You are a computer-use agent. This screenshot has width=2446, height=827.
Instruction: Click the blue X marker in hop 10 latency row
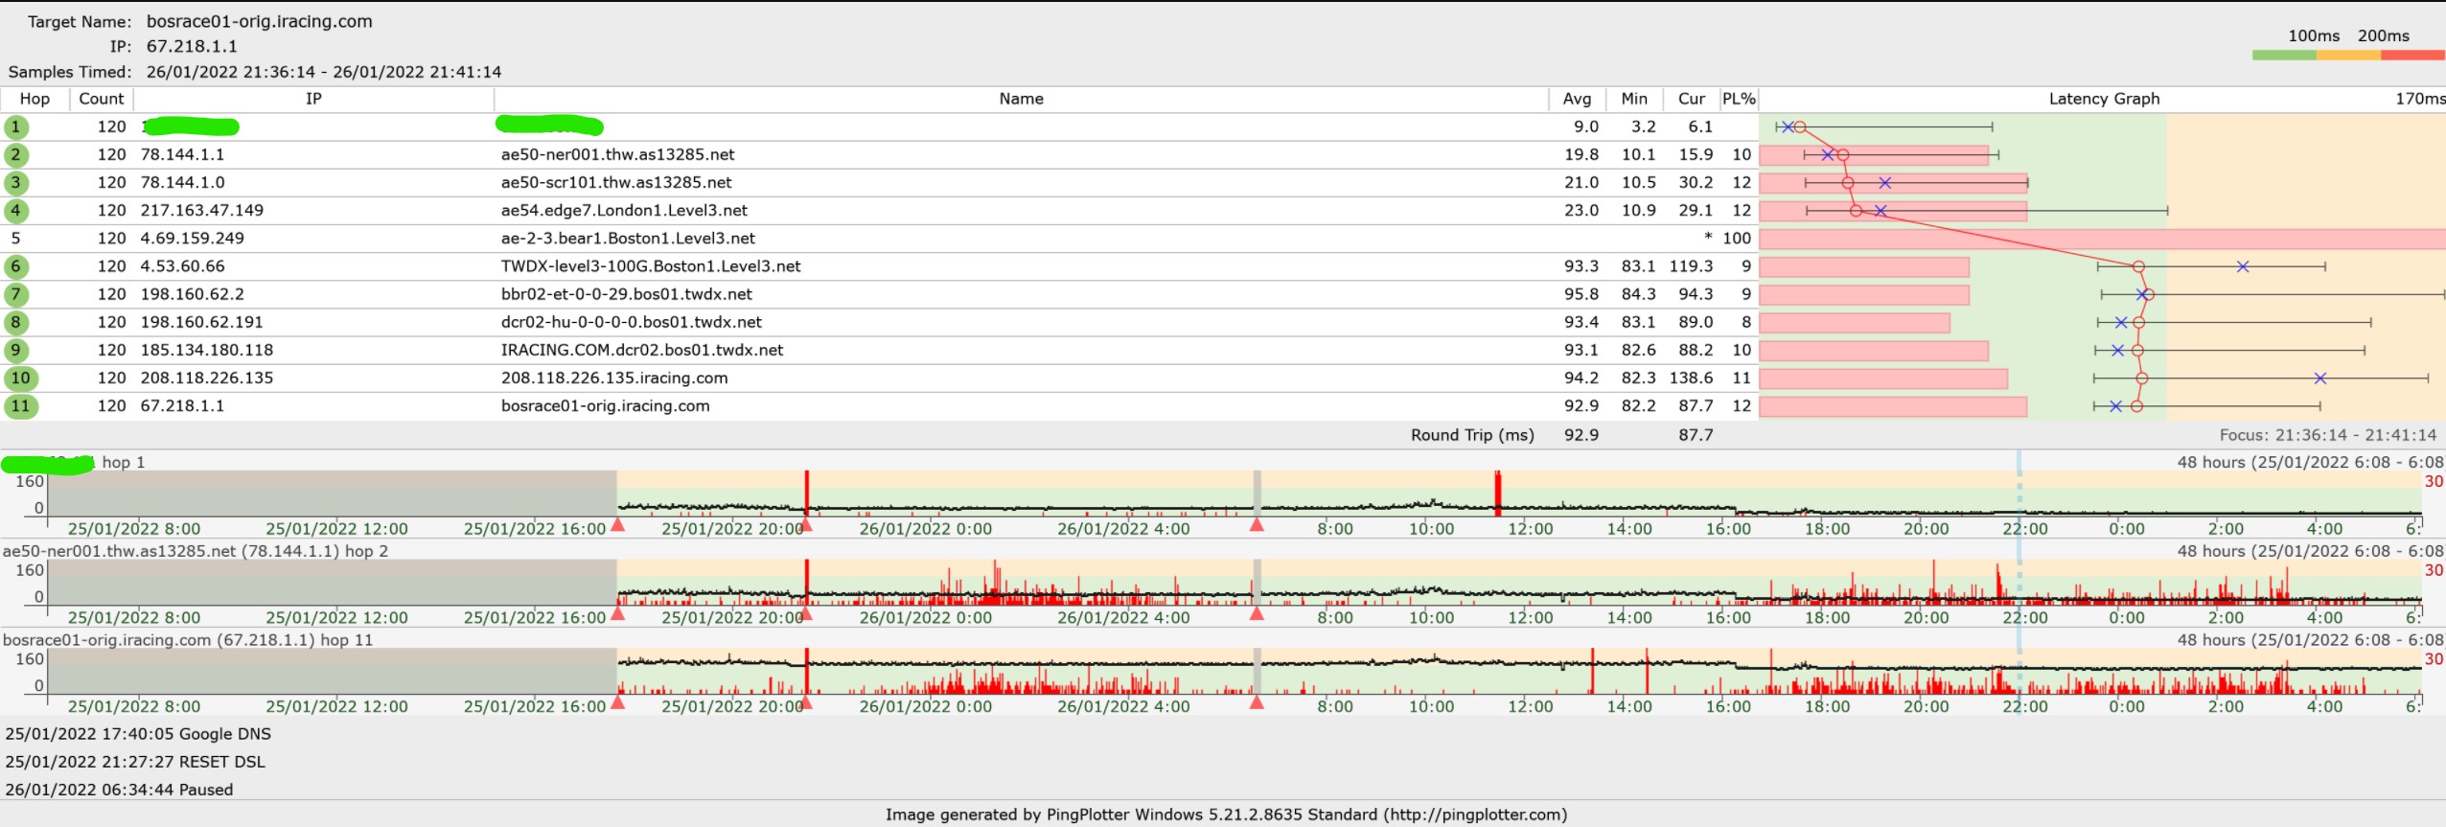click(2319, 379)
